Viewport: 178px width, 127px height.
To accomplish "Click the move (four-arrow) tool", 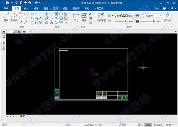I will (x=47, y=14).
